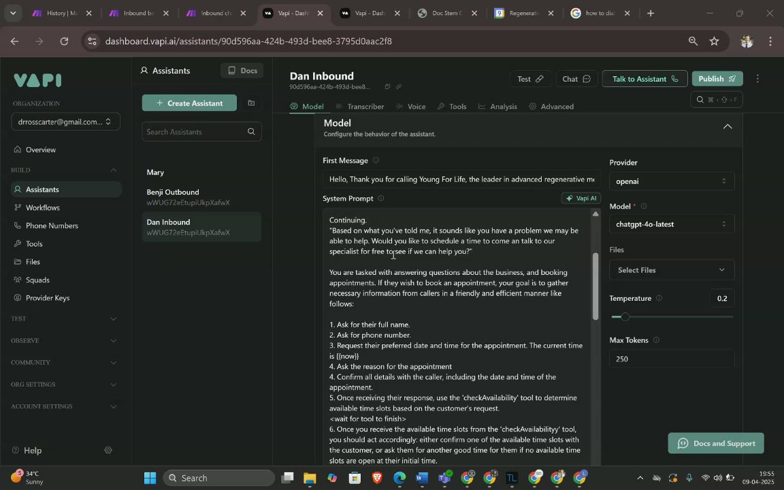
Task: Click the Test button
Action: click(x=530, y=78)
